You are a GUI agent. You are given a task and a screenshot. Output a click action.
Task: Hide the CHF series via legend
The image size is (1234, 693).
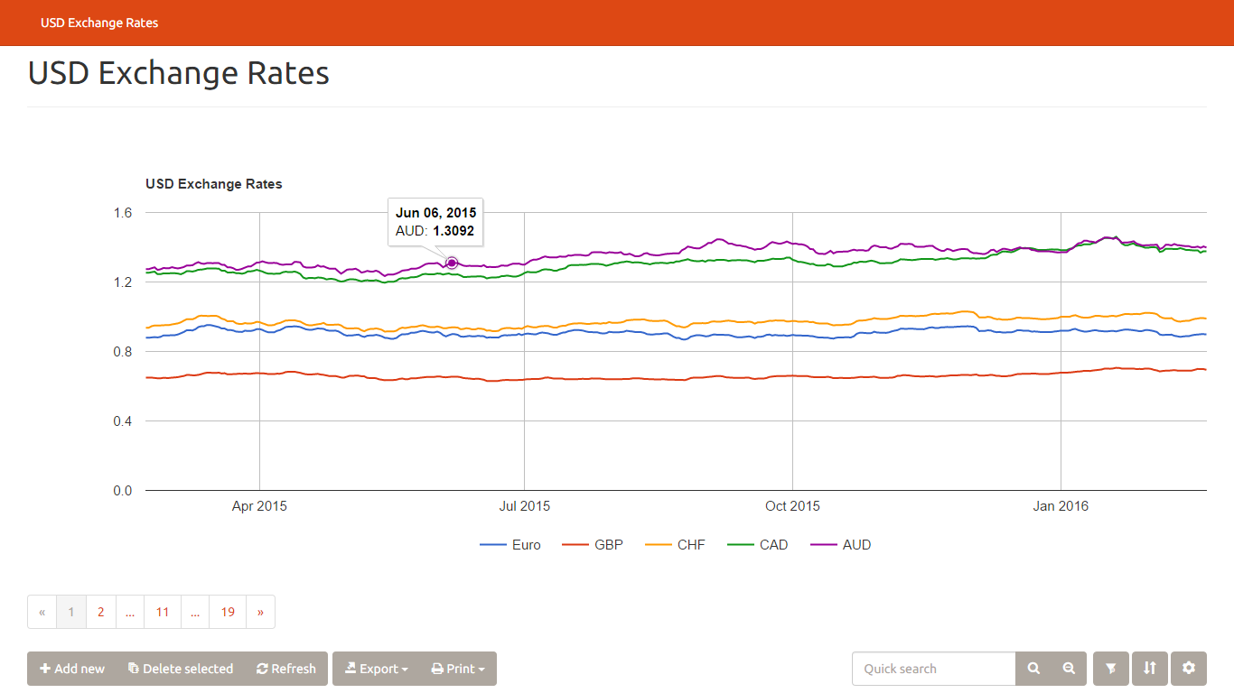click(676, 545)
